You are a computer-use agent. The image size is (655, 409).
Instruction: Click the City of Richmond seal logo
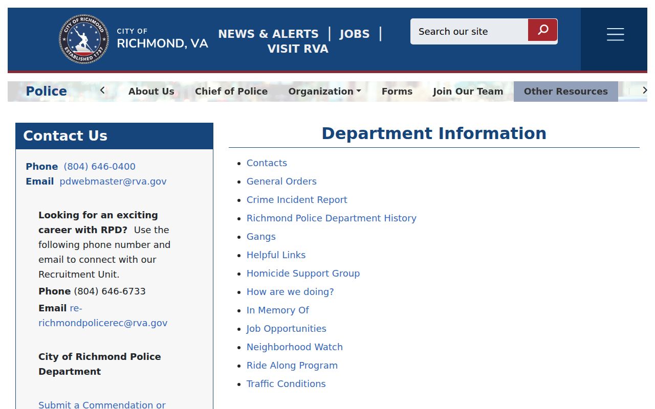tap(84, 39)
